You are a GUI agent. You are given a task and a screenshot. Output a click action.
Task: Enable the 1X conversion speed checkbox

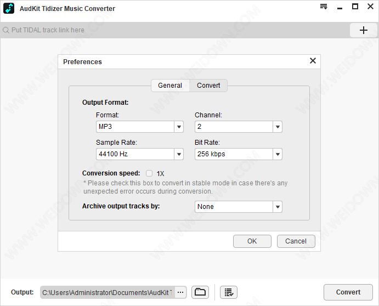(149, 173)
